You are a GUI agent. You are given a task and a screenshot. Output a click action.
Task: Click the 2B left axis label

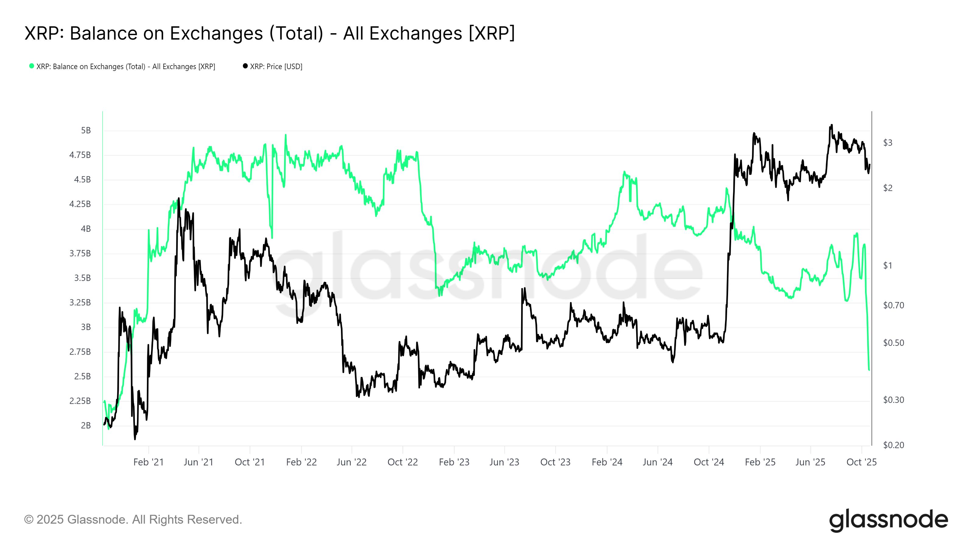tap(86, 426)
